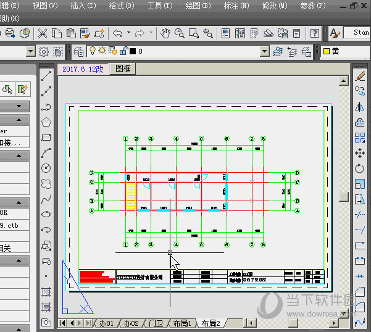
Task: Select the Rectangle draw tool
Action: click(46, 138)
